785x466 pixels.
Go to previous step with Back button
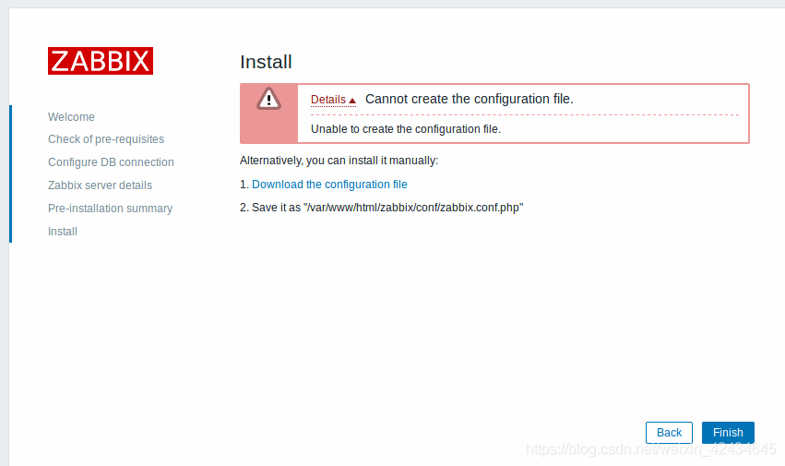click(669, 433)
